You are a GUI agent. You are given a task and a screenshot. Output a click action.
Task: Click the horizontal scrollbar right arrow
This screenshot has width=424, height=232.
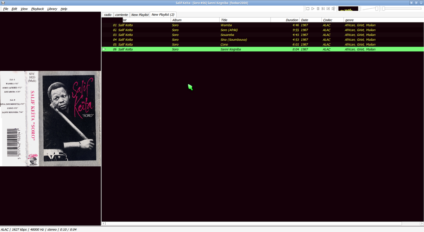pos(421,223)
